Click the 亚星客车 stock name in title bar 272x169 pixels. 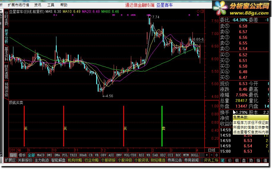[x=165, y=5]
